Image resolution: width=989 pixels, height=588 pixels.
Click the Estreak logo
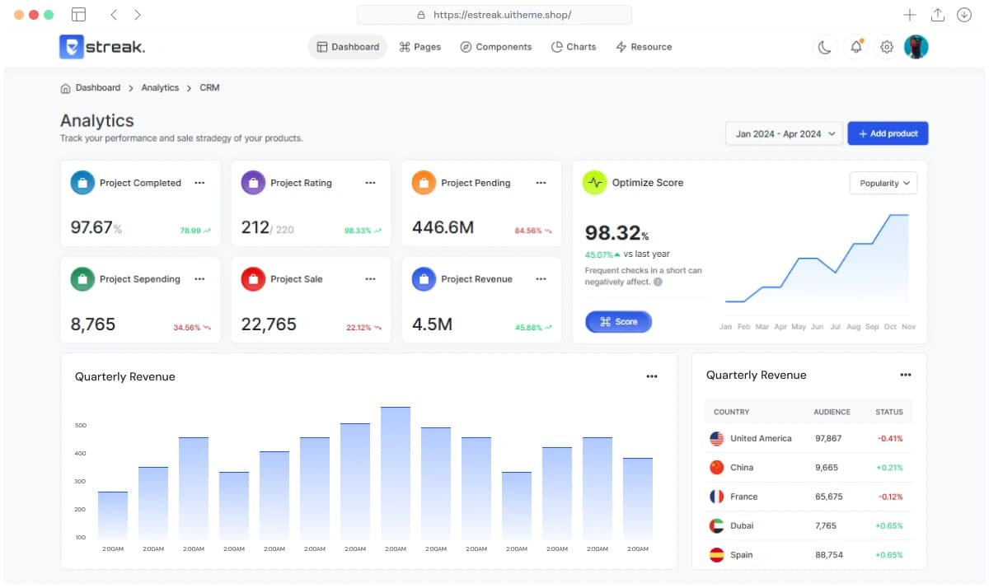[x=102, y=47]
